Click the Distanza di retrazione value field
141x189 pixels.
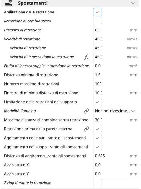click(x=116, y=30)
